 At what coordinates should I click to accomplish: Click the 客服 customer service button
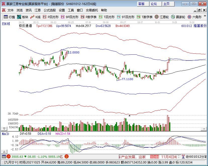click(141, 4)
